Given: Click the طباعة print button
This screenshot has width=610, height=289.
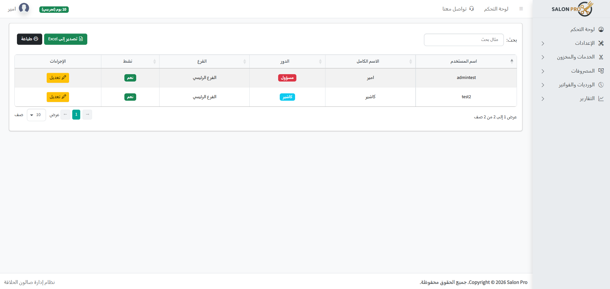Looking at the screenshot, I should coord(29,39).
